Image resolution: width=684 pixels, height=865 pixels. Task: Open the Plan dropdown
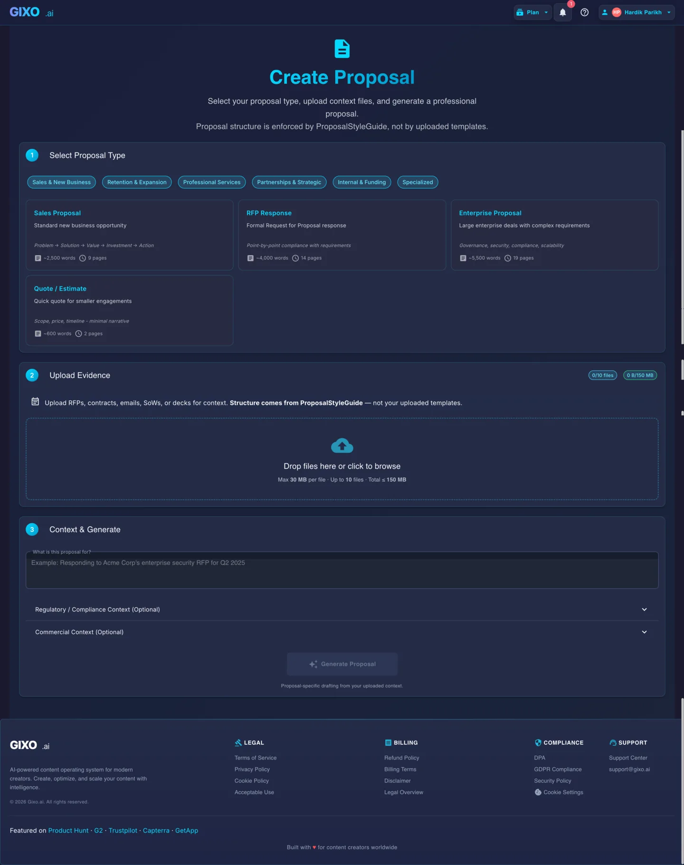[x=532, y=12]
